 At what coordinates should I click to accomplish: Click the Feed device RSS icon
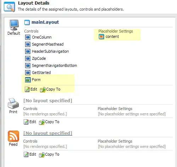tap(13, 136)
